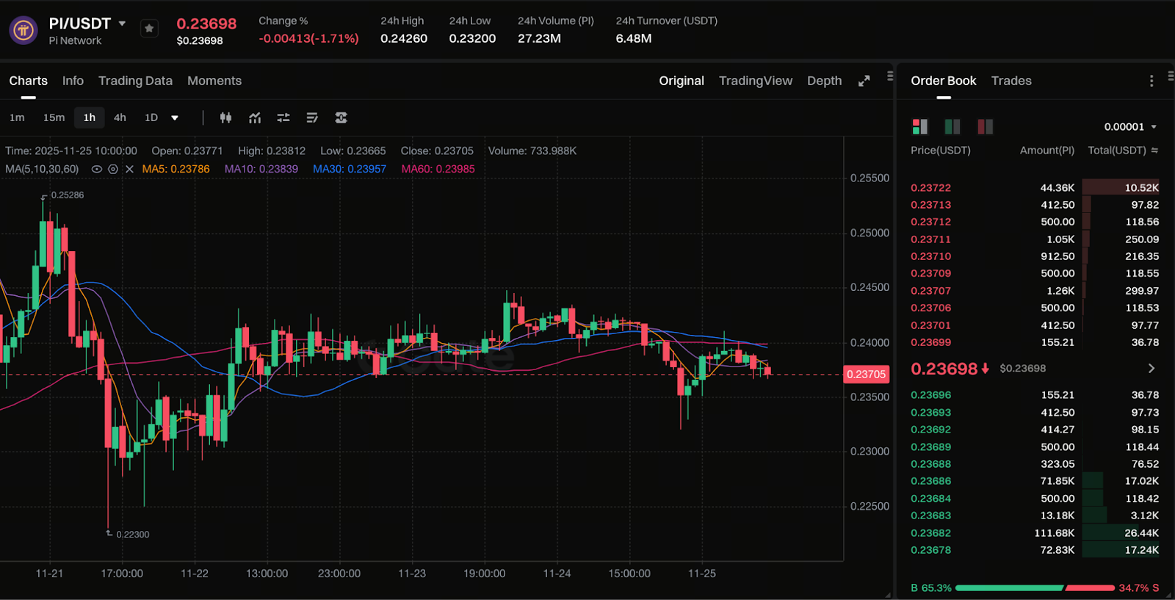Select the sell order at 0.23699
This screenshot has height=600, width=1175.
click(x=1035, y=342)
